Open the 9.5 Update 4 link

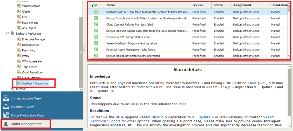(203, 117)
